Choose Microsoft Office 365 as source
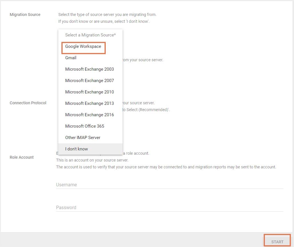Image resolution: width=294 pixels, height=247 pixels. [85, 126]
